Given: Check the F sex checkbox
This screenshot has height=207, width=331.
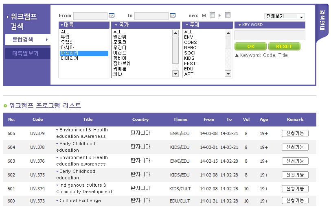Looking at the screenshot, I should (228, 15).
